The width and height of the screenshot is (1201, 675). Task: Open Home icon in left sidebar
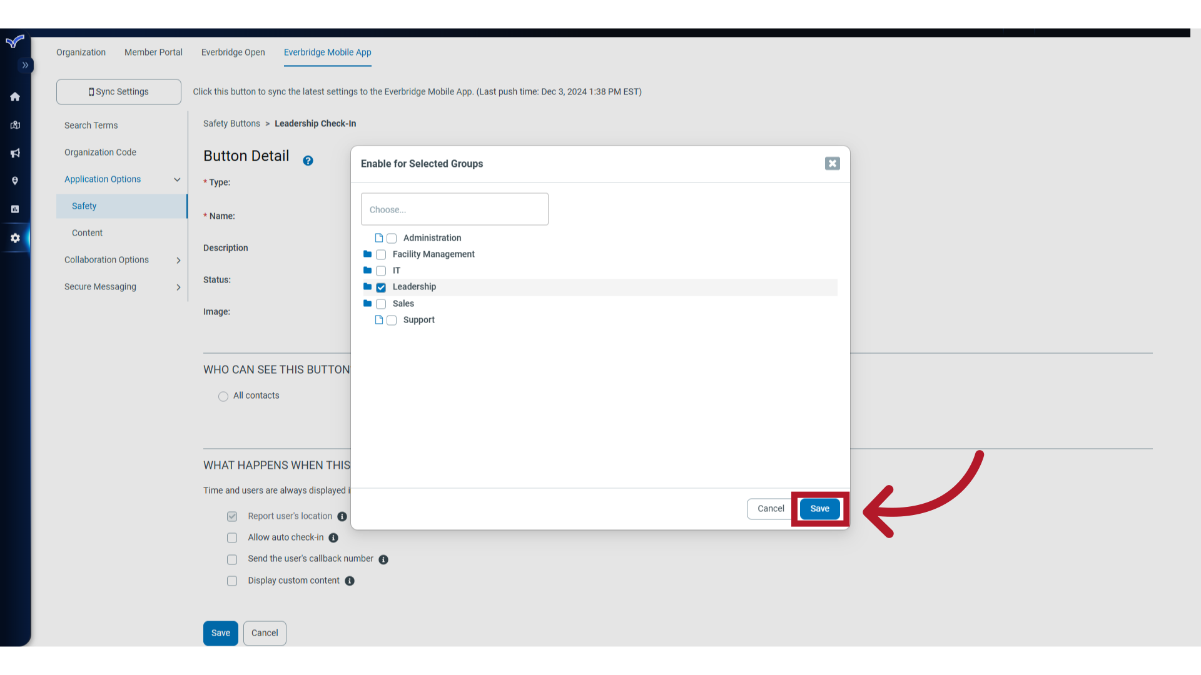tap(15, 96)
